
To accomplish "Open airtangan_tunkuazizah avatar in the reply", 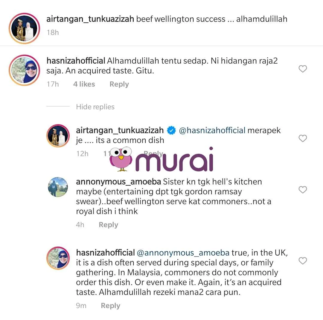I will click(58, 136).
